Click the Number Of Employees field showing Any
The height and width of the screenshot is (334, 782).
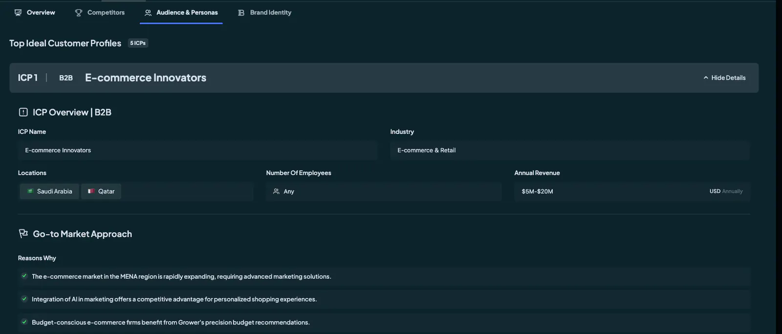(384, 191)
